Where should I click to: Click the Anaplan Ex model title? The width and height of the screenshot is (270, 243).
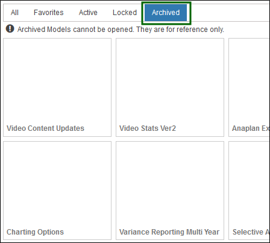[x=251, y=128]
